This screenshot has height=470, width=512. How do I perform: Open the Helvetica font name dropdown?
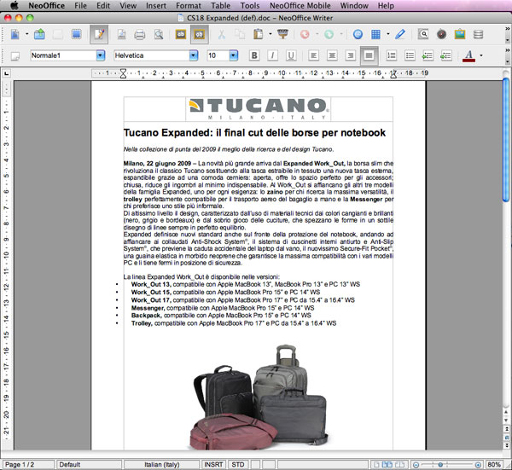click(x=194, y=55)
